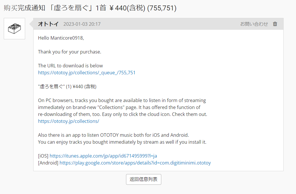Viewport: 296px width, 194px height.
Task: Click the sender name オトトイ
Action: pos(48,24)
